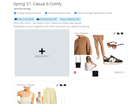Email the Cozy Sweats outfit via envelope icon
Screen dimensions: 130x104
coord(122,34)
